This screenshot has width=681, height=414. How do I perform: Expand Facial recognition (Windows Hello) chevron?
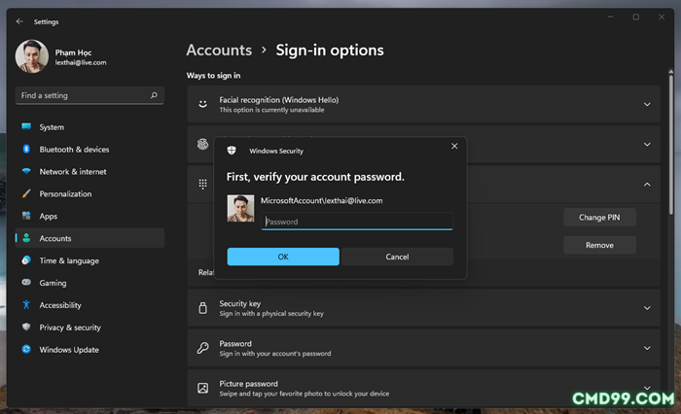(x=647, y=104)
